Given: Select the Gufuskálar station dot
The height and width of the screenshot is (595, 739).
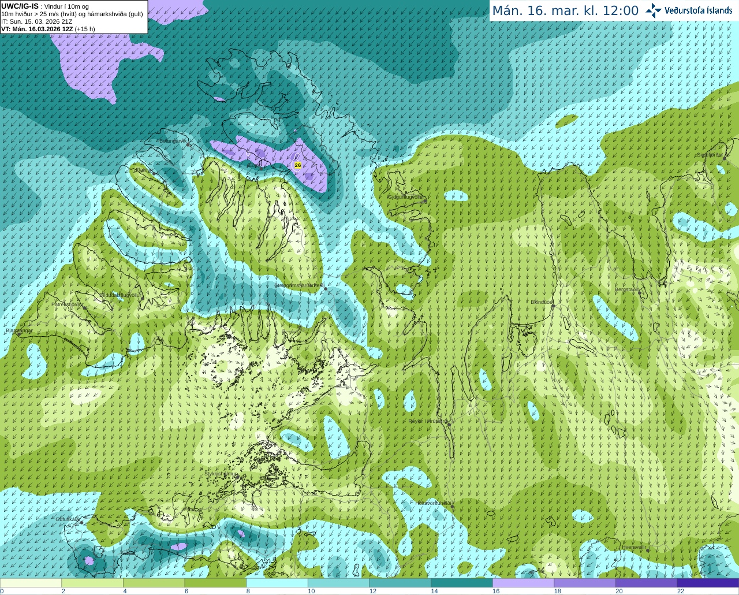Looking at the screenshot, I should point(81,522).
